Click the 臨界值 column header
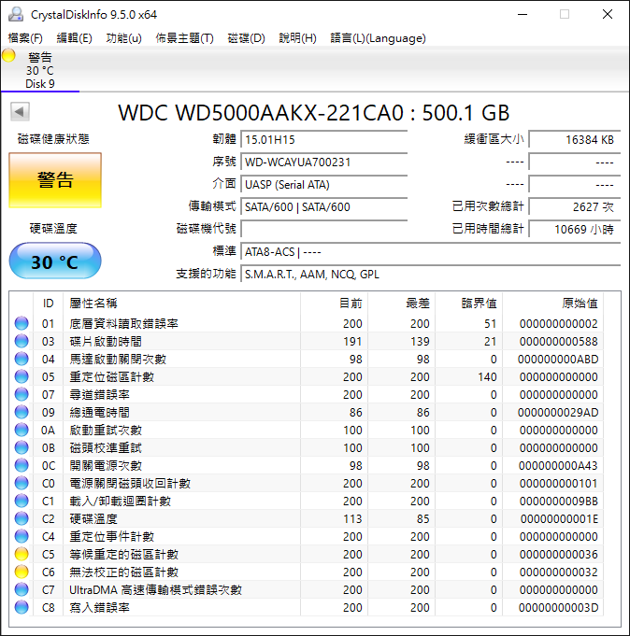Screen dimensions: 630x636 point(469,303)
